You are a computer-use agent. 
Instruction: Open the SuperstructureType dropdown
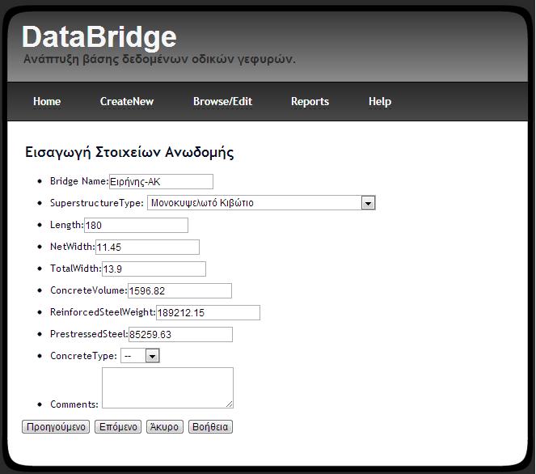tap(261, 203)
